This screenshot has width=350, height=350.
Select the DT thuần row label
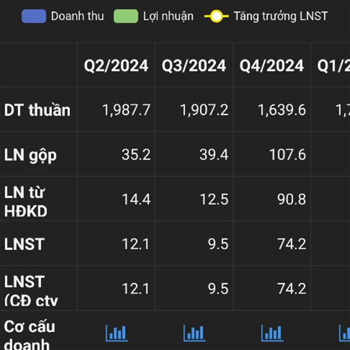click(x=37, y=110)
